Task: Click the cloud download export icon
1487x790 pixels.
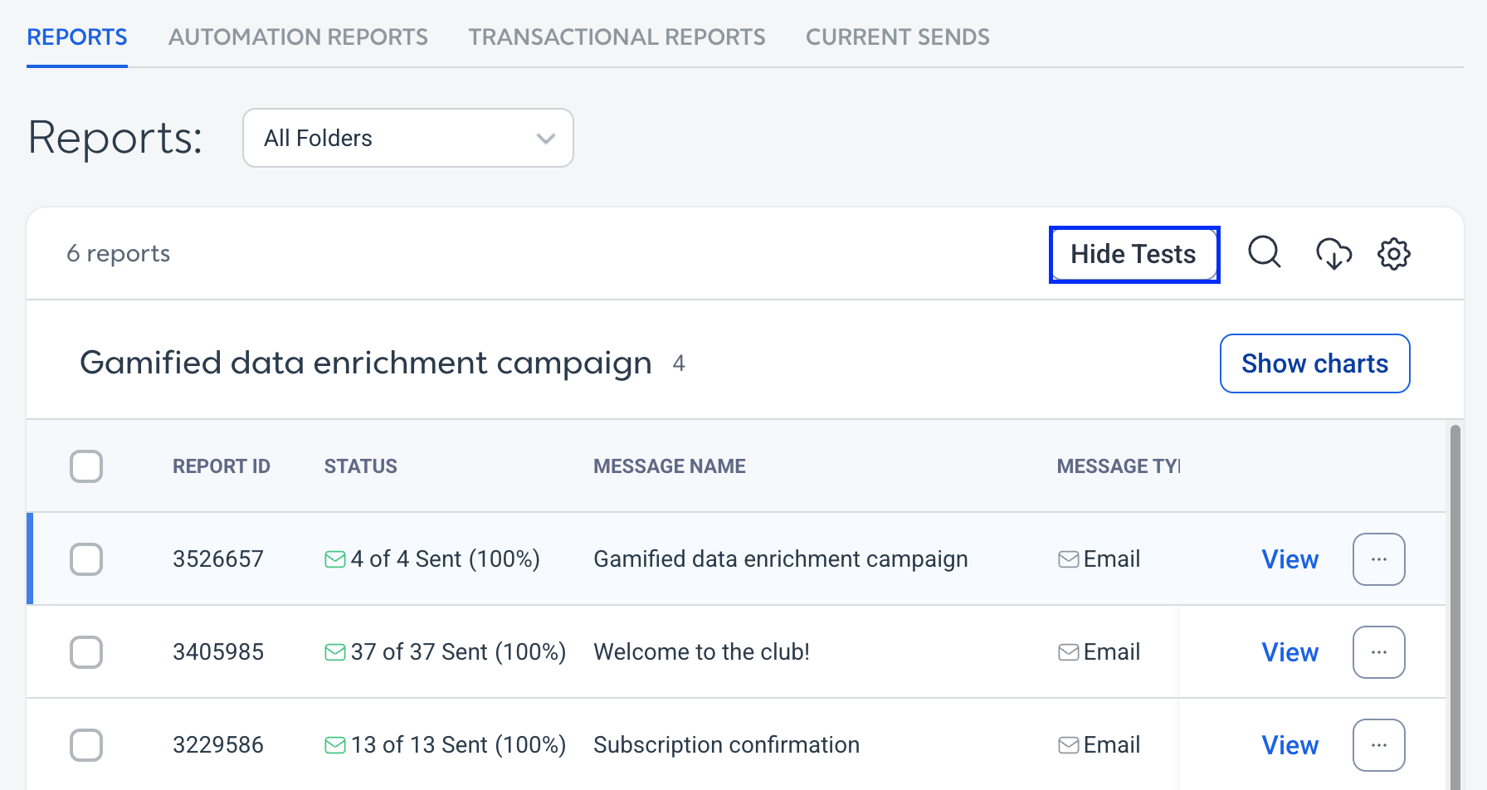Action: tap(1334, 254)
